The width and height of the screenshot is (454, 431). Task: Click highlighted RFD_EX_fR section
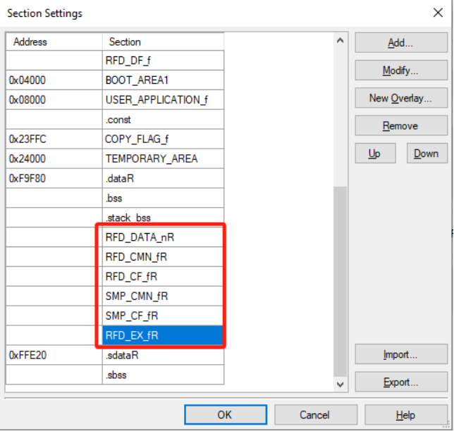(163, 335)
